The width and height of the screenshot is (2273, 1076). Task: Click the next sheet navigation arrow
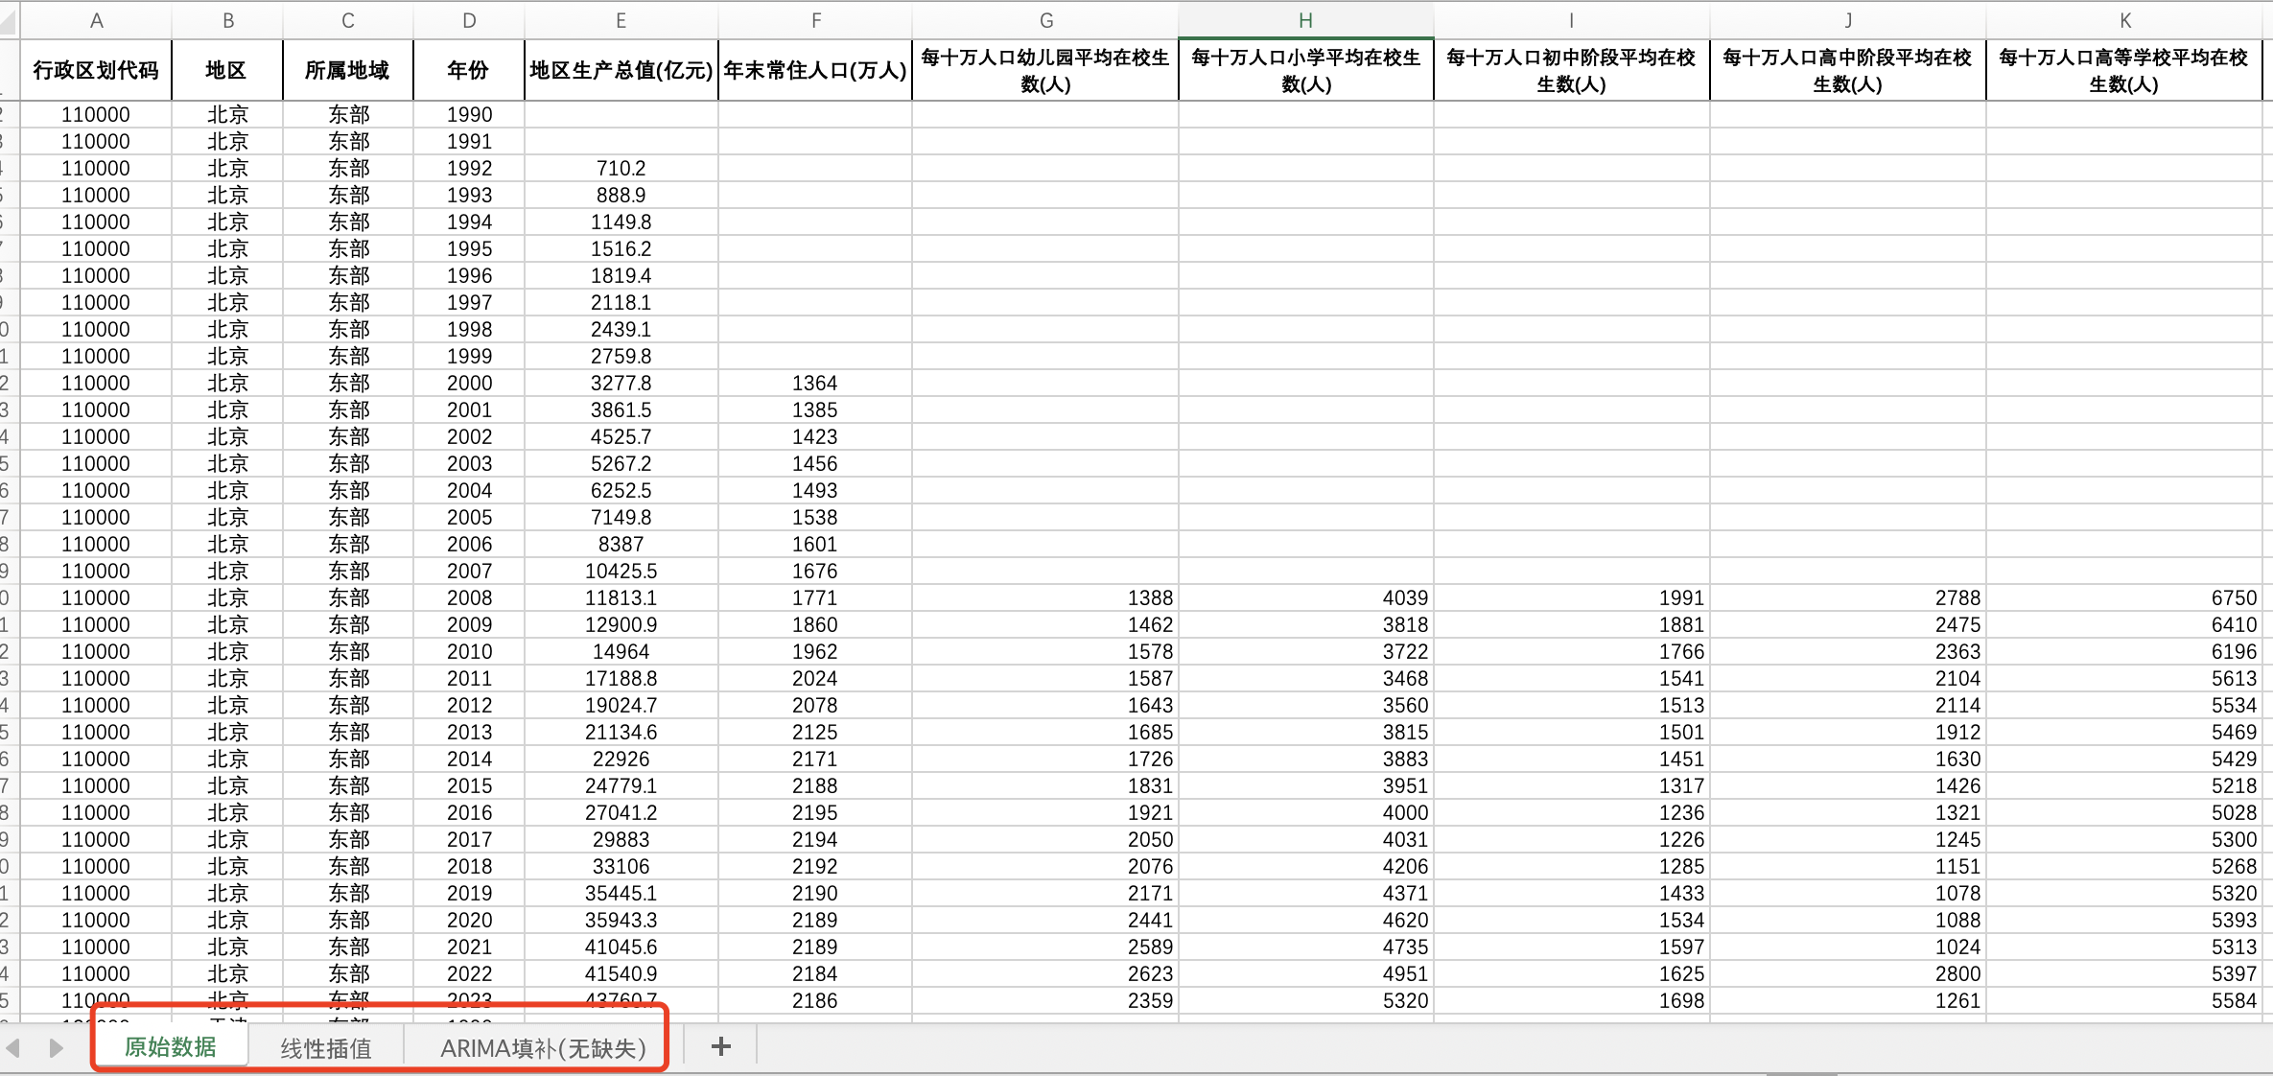click(x=56, y=1047)
